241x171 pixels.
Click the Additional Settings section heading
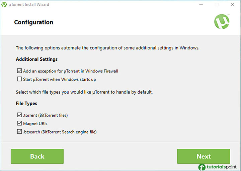(x=36, y=59)
